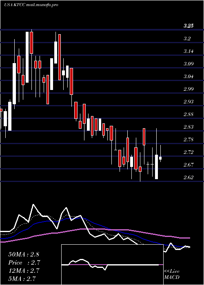Viewport: 204px width, 285px height.
Task: Click inside the MACD inset chart box
Action: pos(112,265)
